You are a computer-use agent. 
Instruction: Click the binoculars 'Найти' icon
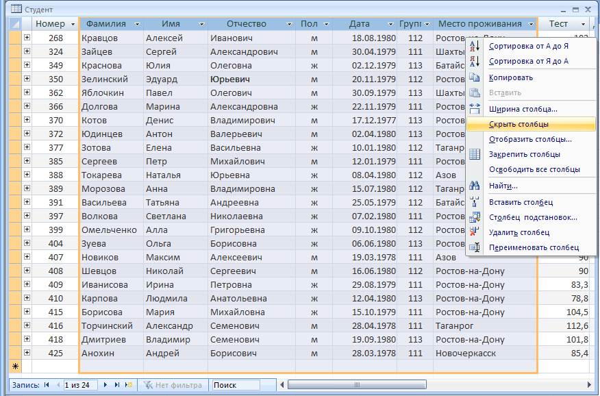(475, 186)
